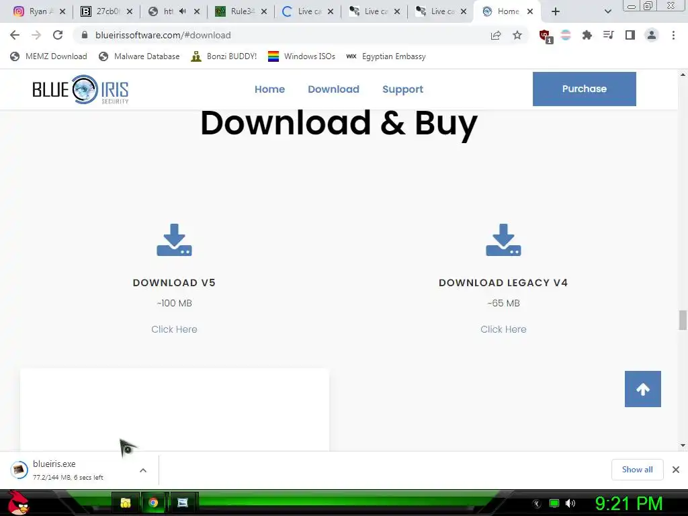Image resolution: width=688 pixels, height=516 pixels.
Task: Click the Download V5 download icon
Action: tap(174, 240)
